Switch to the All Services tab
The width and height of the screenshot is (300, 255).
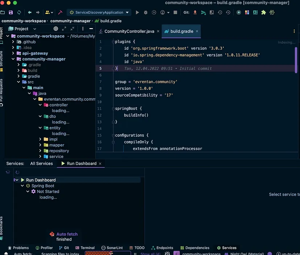click(41, 163)
